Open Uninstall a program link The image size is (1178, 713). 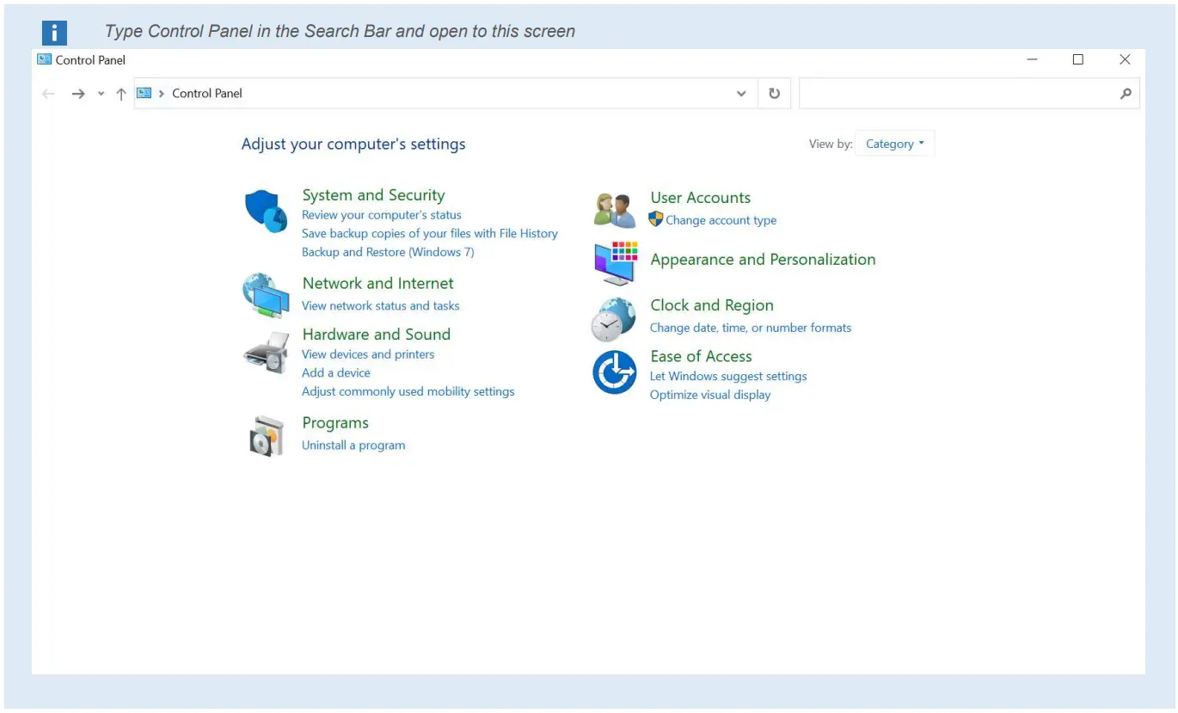(x=353, y=446)
